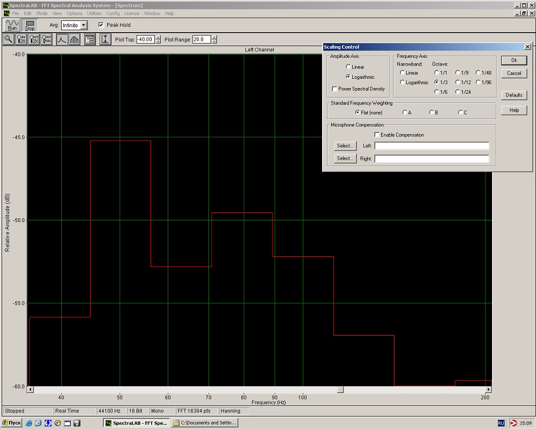Click Ok in Scaling Control dialog
The image size is (536, 429).
[514, 61]
